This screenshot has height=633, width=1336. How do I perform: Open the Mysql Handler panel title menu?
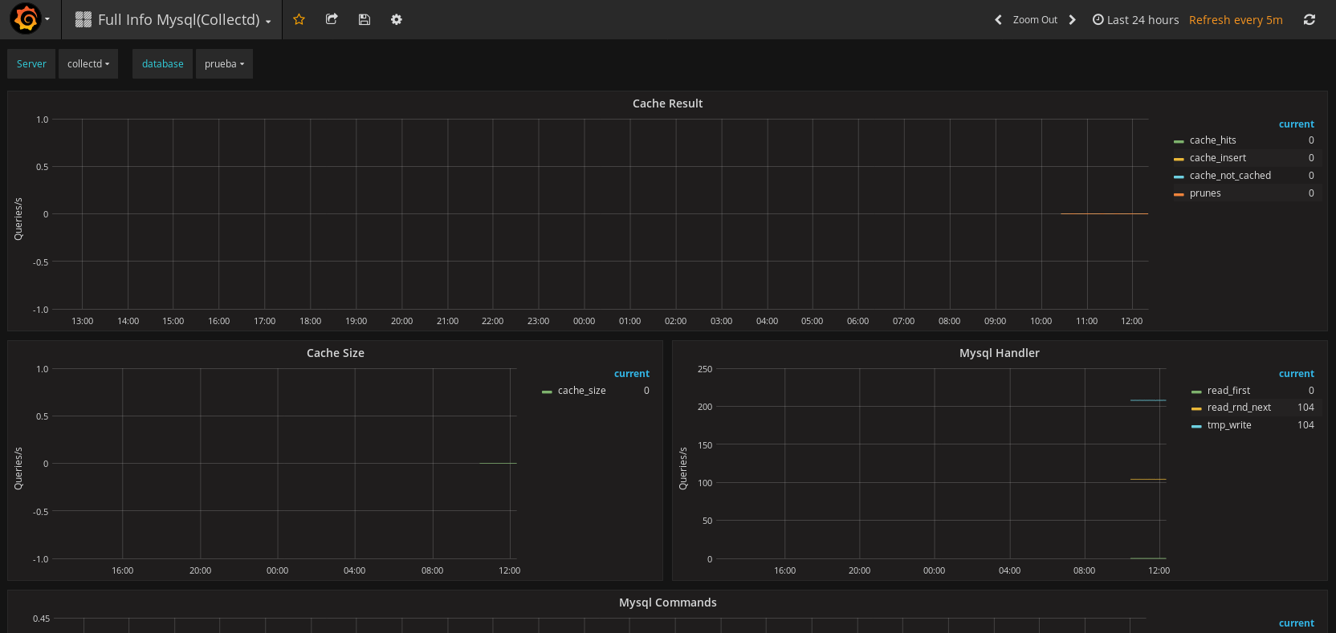pos(999,353)
